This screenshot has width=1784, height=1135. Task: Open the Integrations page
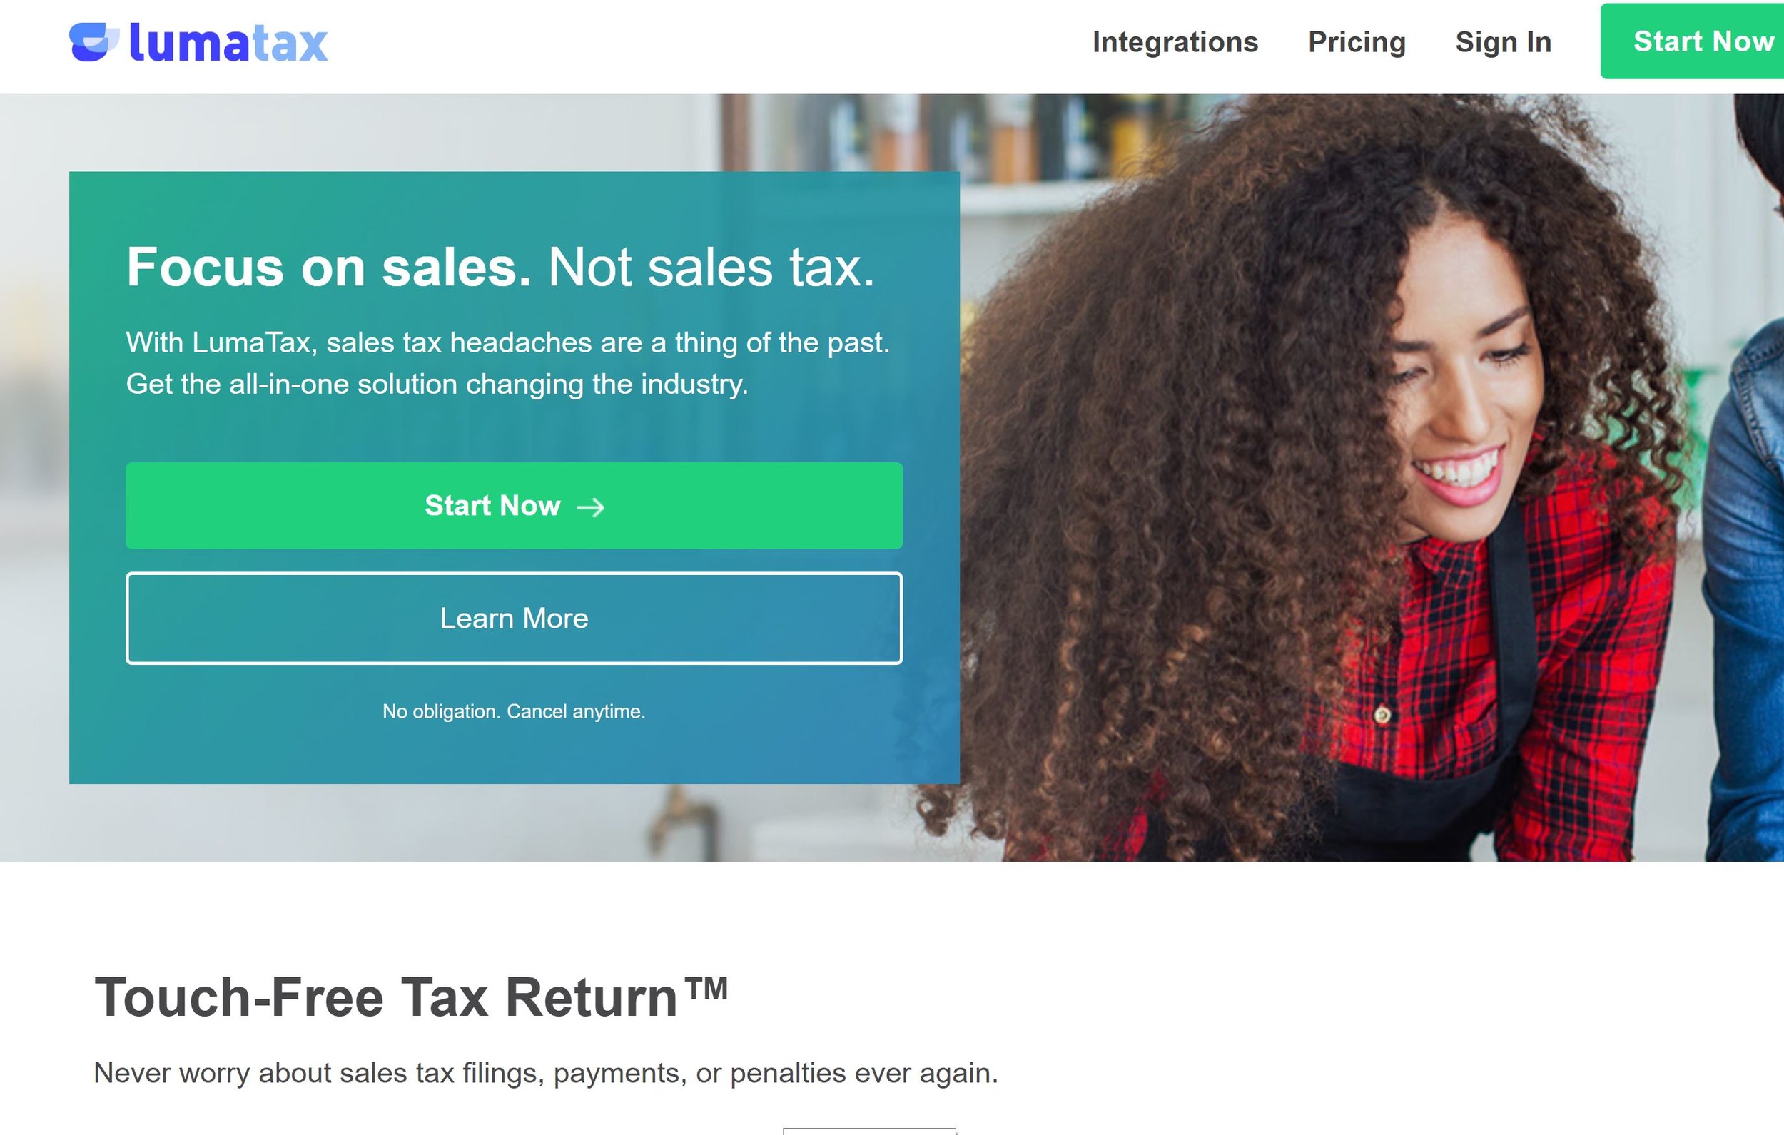[1175, 41]
